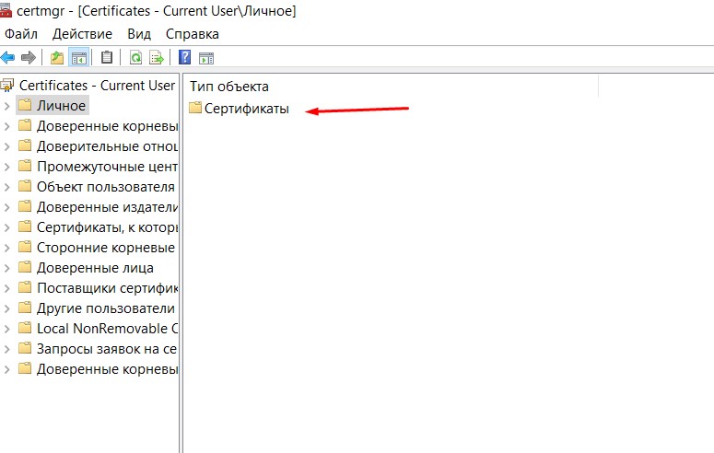
Task: Click the clipboard paste toolbar icon
Action: coord(107,57)
